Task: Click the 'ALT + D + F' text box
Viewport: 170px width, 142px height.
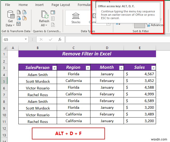Action: click(68, 133)
